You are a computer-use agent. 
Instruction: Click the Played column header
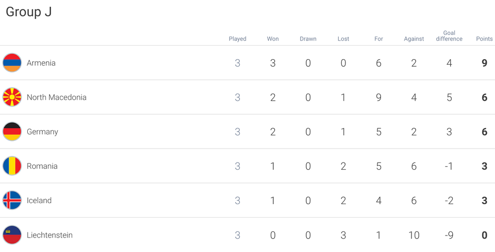pyautogui.click(x=237, y=39)
